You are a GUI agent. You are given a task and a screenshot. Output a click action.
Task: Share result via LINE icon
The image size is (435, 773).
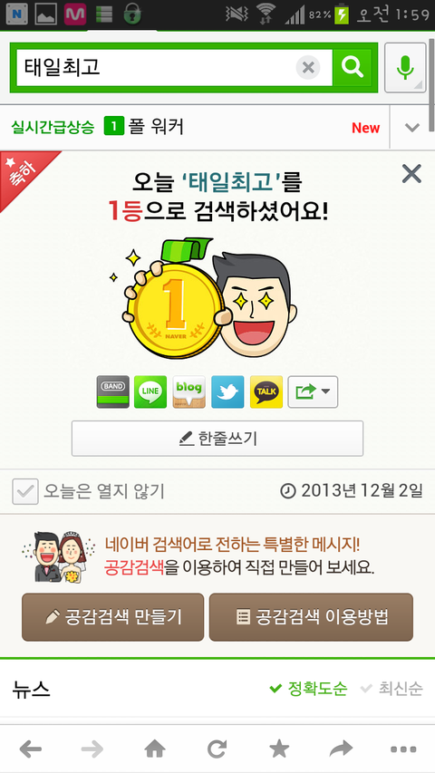[150, 391]
